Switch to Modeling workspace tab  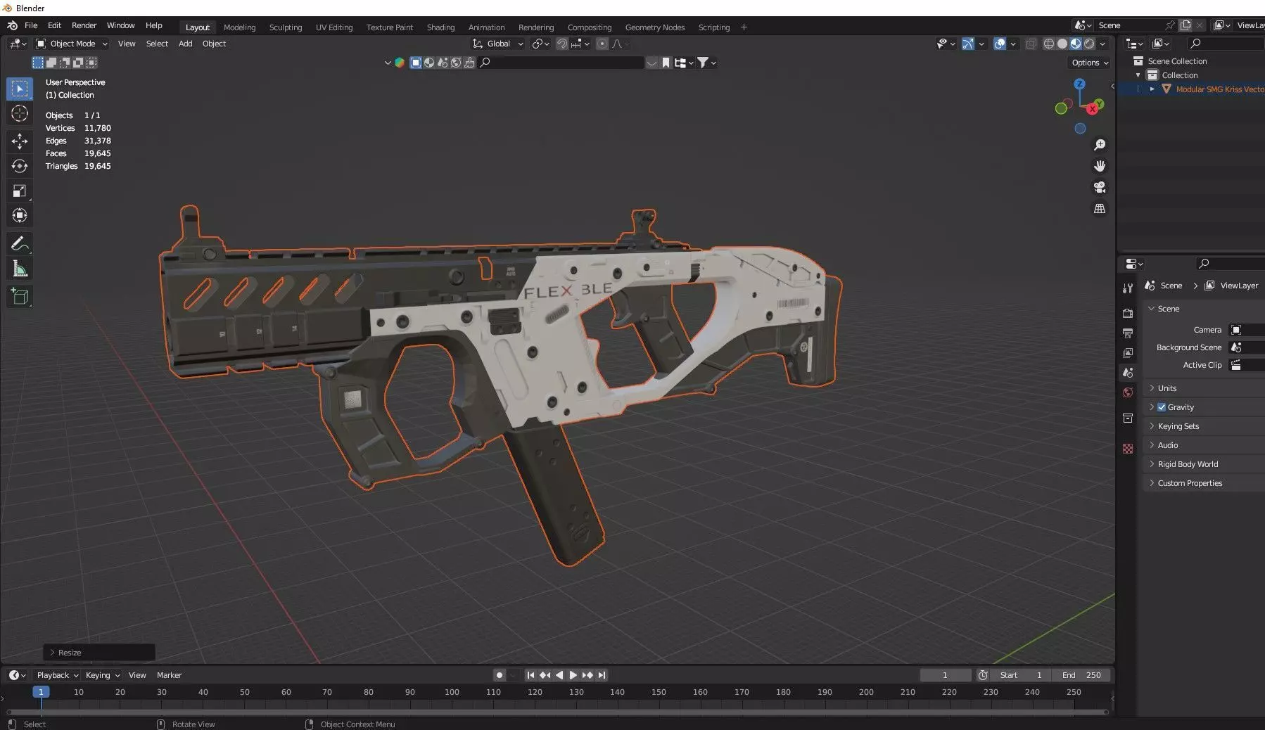pyautogui.click(x=239, y=27)
